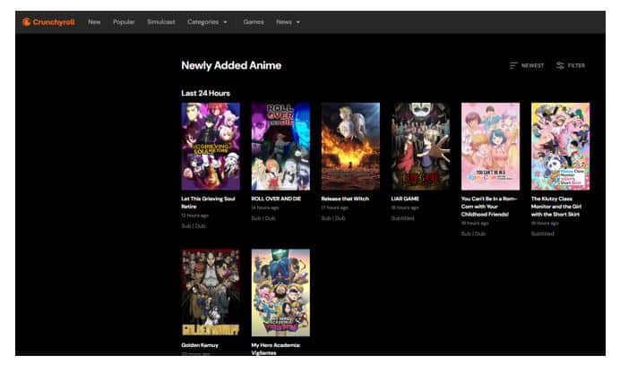Open Release that Witch poster
This screenshot has width=620, height=372.
pos(350,147)
